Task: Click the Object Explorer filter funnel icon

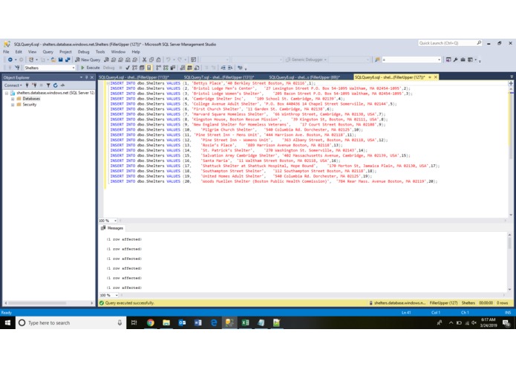Action: (48, 85)
